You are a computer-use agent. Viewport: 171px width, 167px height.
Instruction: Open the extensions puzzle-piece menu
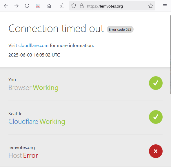tap(62, 6)
